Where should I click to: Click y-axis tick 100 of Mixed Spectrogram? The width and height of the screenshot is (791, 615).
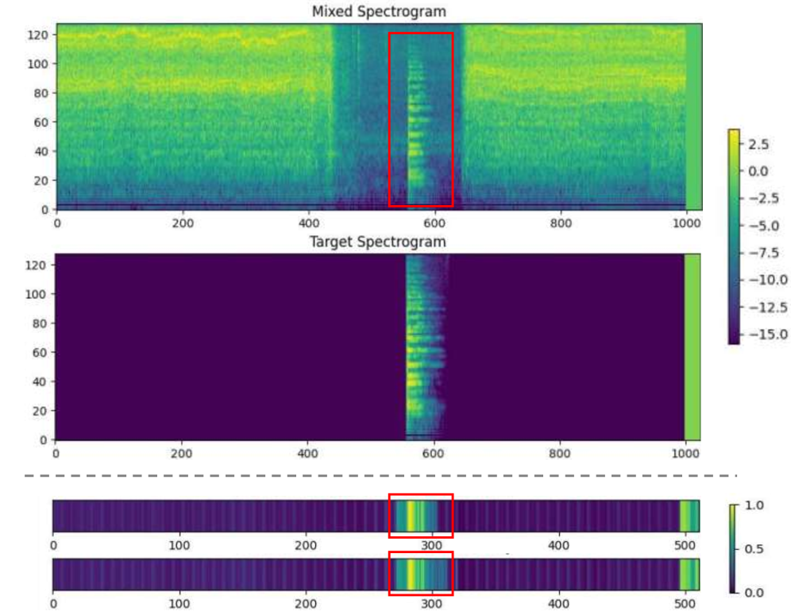(38, 64)
